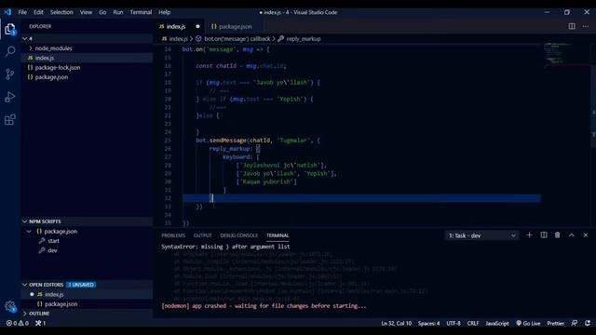Click Prettier in status bar
Screen dimensions: 596x335
(555, 323)
